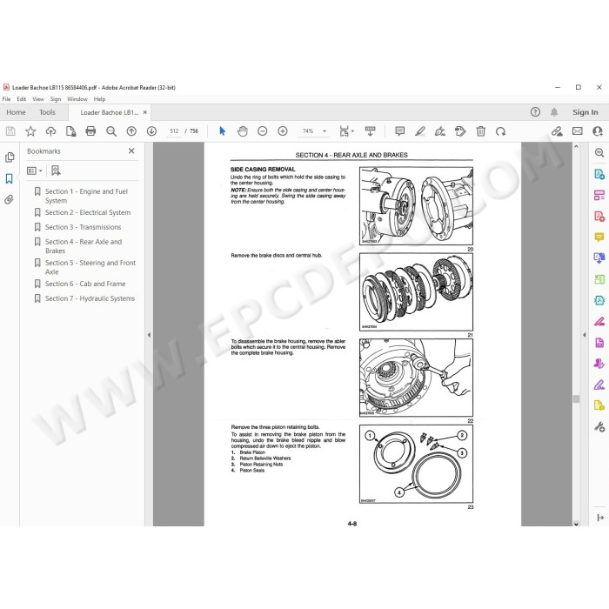Activate the Hand pan tool
This screenshot has width=609, height=609.
[243, 131]
